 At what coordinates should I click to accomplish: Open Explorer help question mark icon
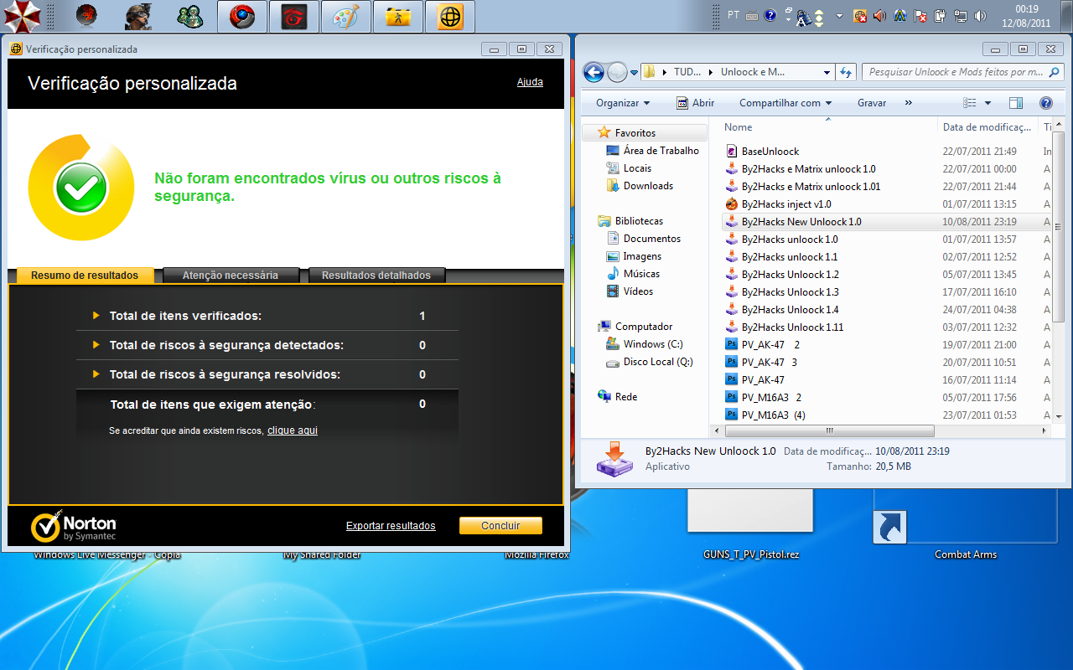1045,103
